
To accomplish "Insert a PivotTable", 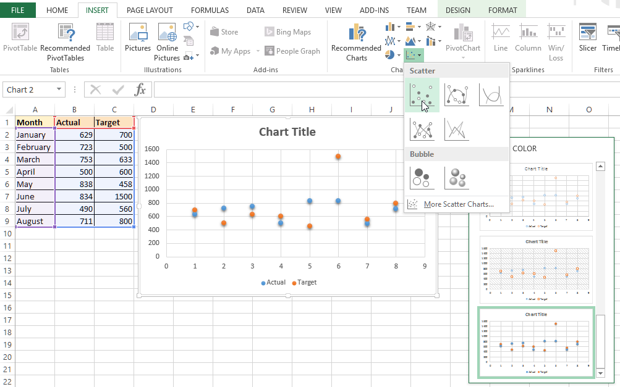I will tap(19, 41).
